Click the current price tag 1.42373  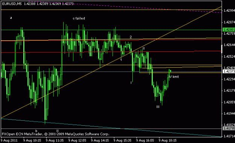pos(229,71)
